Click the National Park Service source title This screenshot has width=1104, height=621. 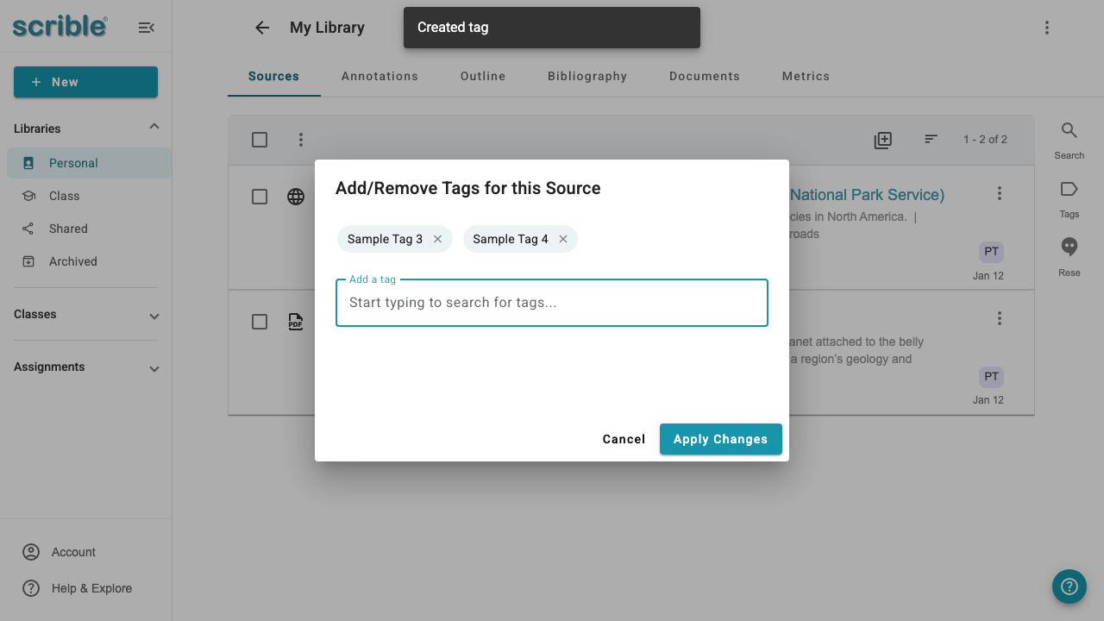(x=867, y=195)
